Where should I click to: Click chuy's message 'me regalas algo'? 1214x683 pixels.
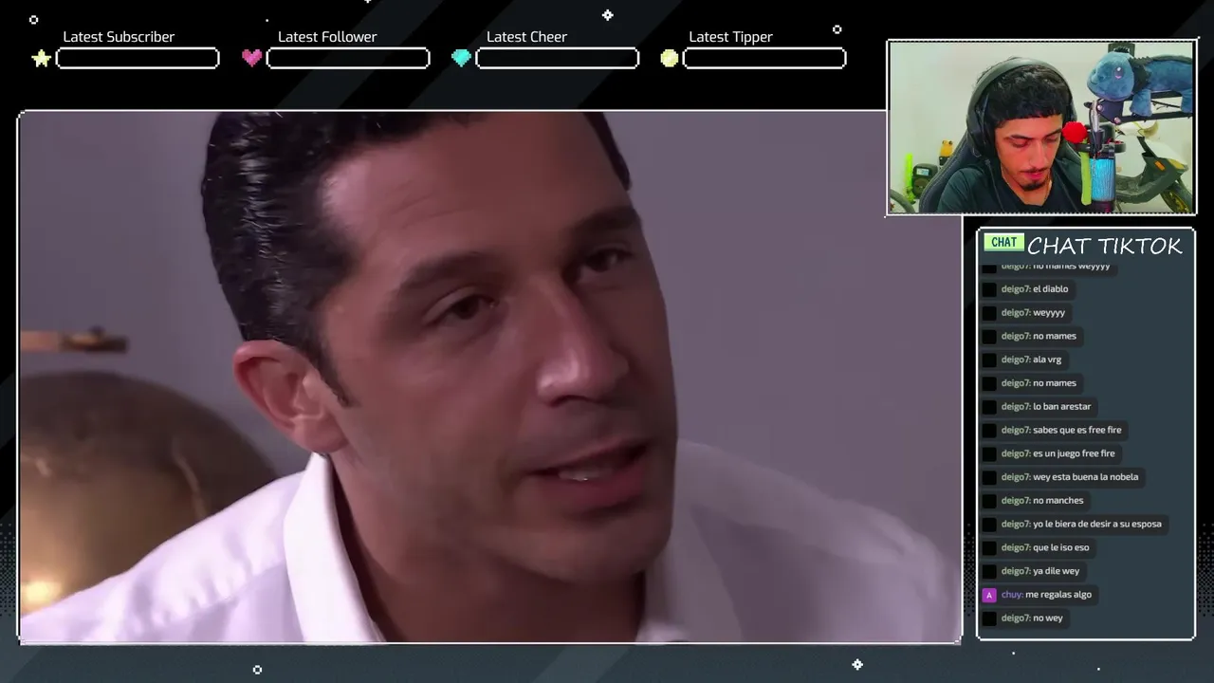click(1058, 595)
